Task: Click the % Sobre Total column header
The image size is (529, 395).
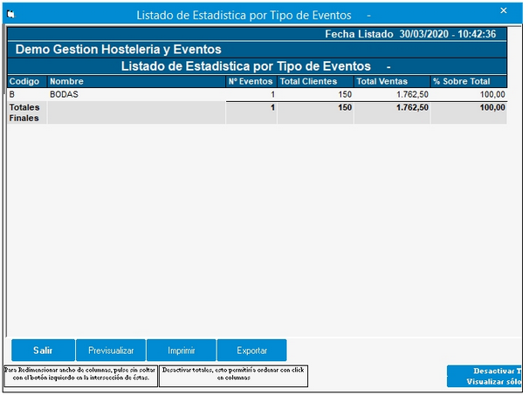Action: 469,82
